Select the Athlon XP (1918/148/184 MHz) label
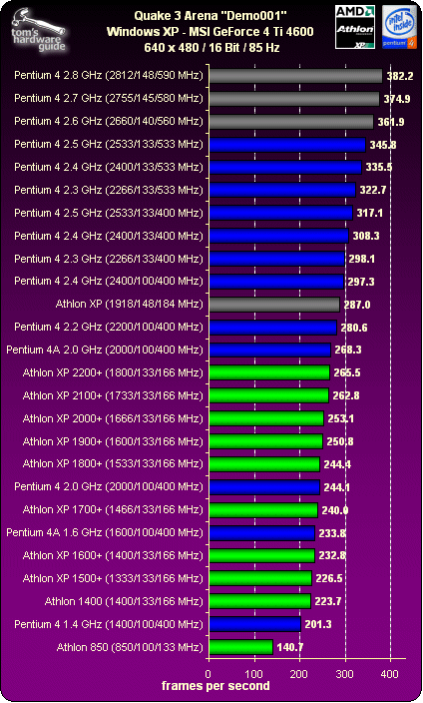The width and height of the screenshot is (423, 703). tap(130, 304)
